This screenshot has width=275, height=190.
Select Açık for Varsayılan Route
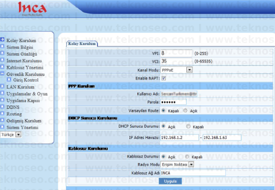(x=185, y=111)
